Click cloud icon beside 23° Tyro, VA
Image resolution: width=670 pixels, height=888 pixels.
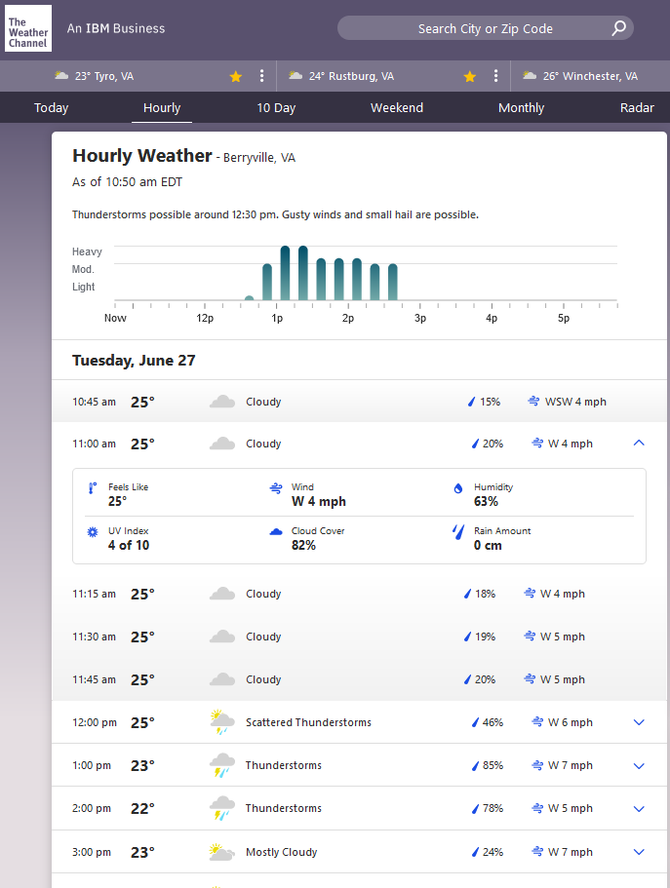click(61, 75)
